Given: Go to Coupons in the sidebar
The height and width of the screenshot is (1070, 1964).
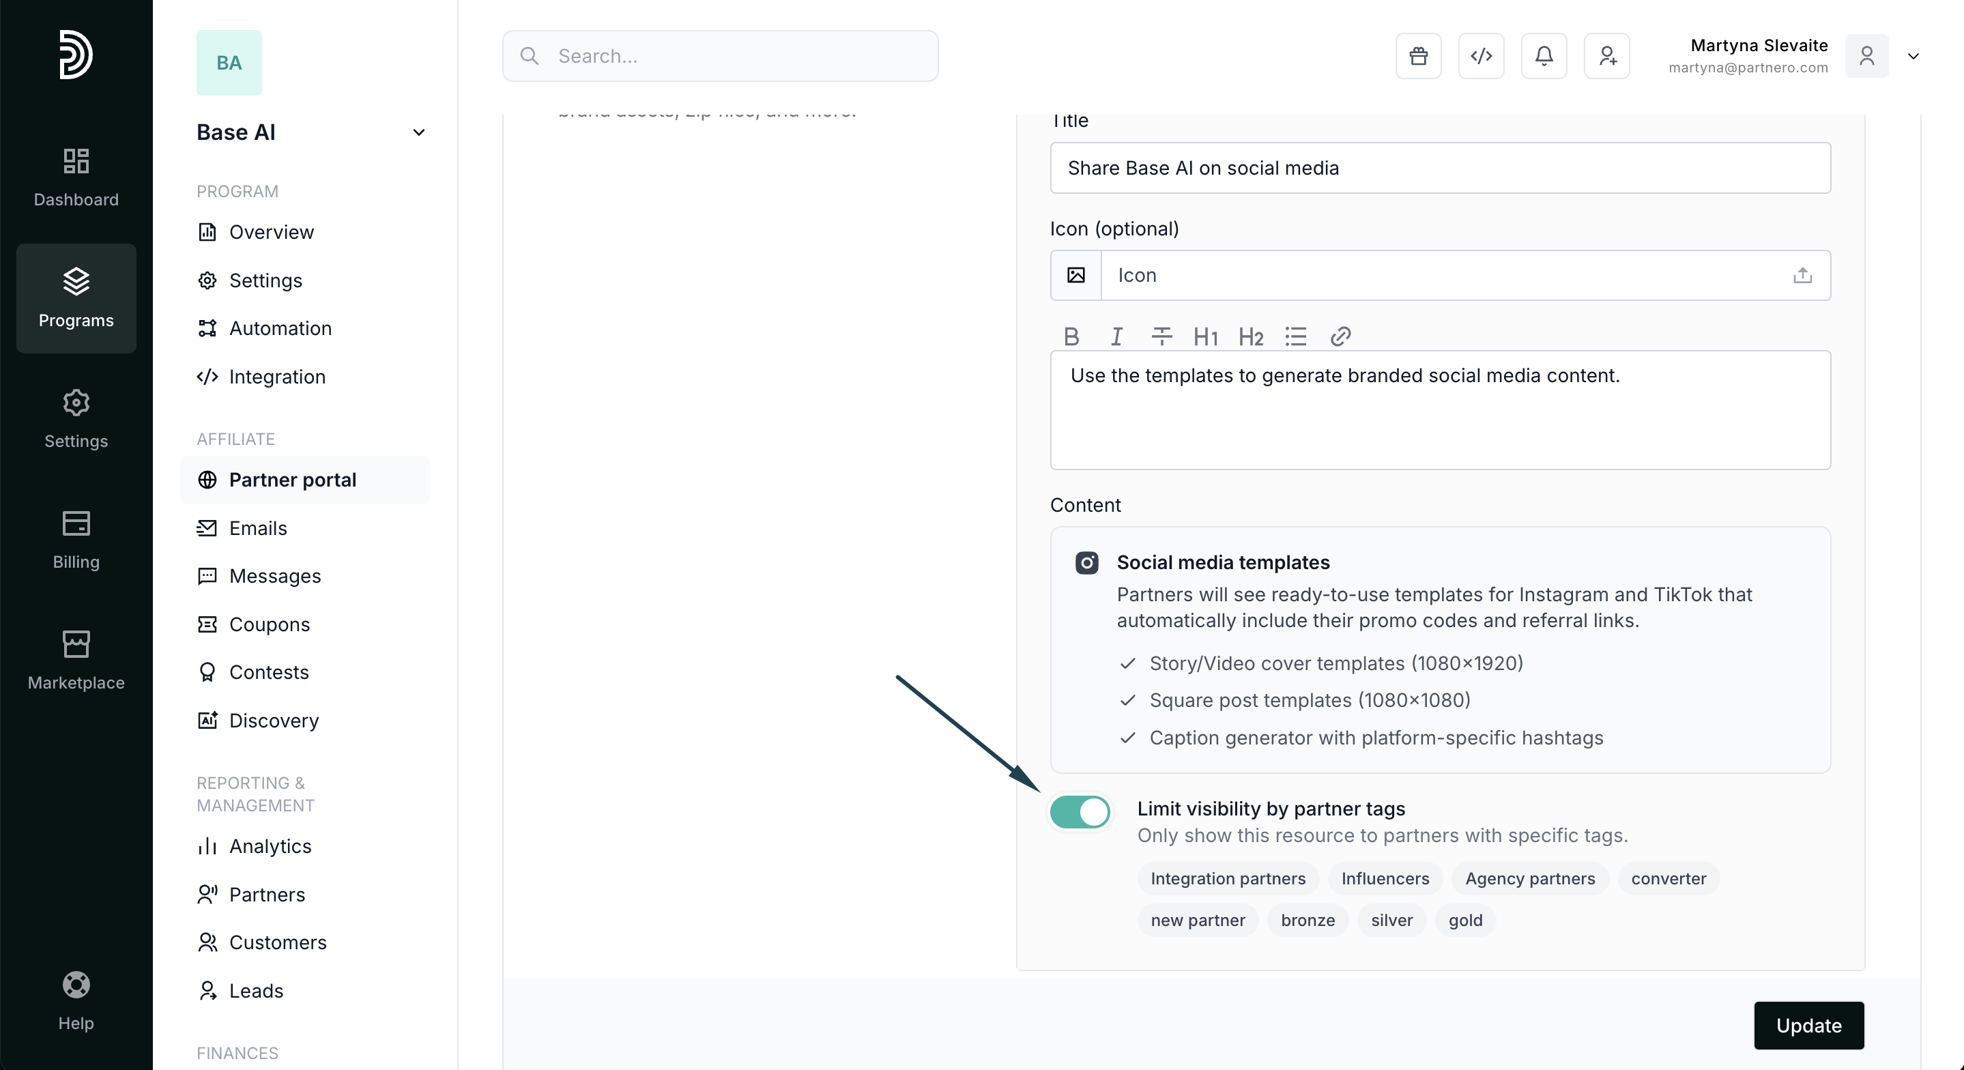Looking at the screenshot, I should point(269,624).
